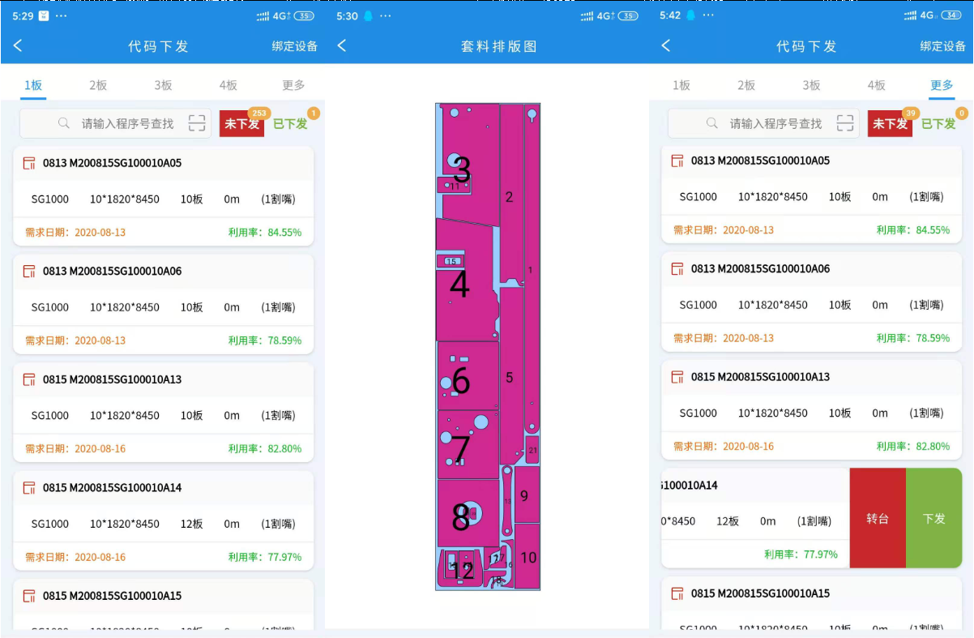
Task: Open card 0815 M200815SG100010A13 in right screen
Action: tap(811, 409)
